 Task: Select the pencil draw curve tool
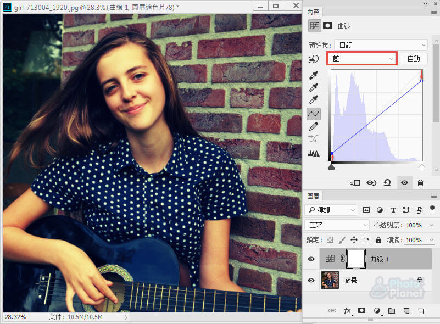tap(314, 126)
